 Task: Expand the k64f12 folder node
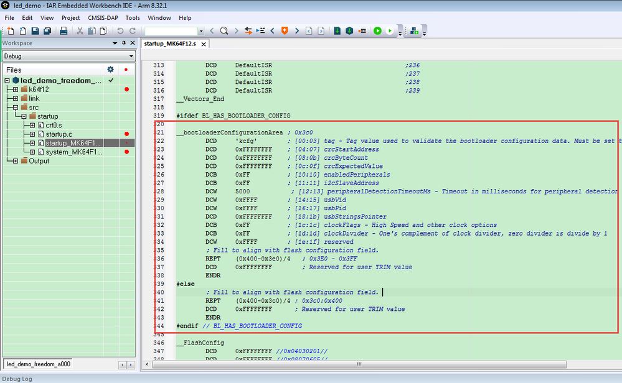tap(16, 90)
